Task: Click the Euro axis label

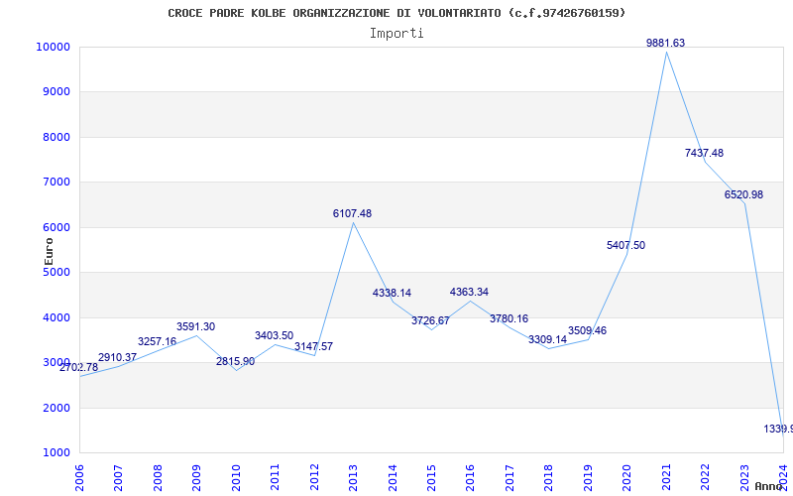Action: pos(49,252)
